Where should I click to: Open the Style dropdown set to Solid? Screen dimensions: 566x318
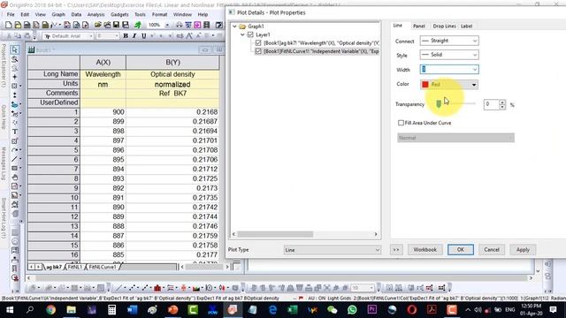(x=449, y=55)
